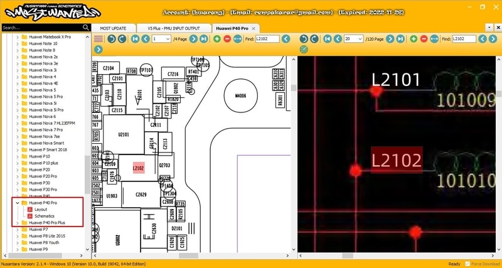Toggle the Force Download checkbox
Viewport: 502px width, 268px height.
[x=467, y=264]
